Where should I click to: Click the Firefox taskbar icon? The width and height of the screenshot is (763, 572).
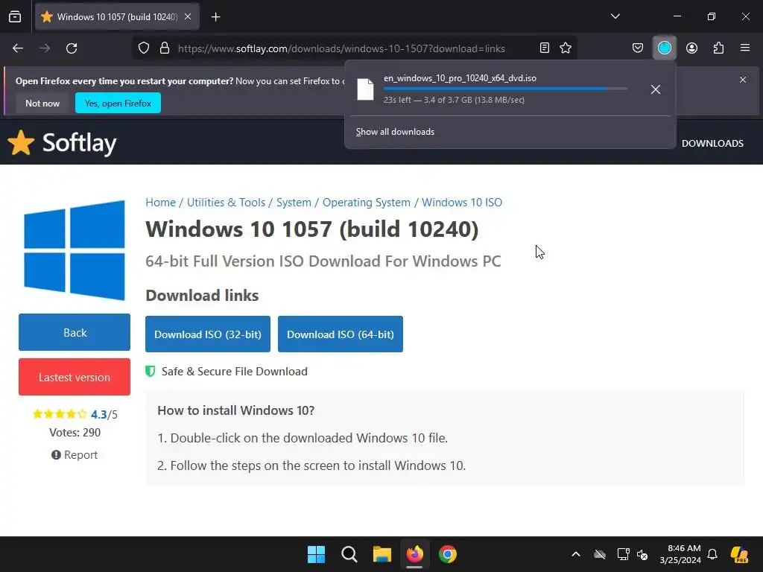pyautogui.click(x=414, y=554)
